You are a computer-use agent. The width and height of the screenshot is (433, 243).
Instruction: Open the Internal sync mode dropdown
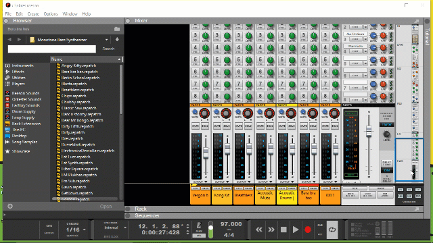pyautogui.click(x=125, y=227)
